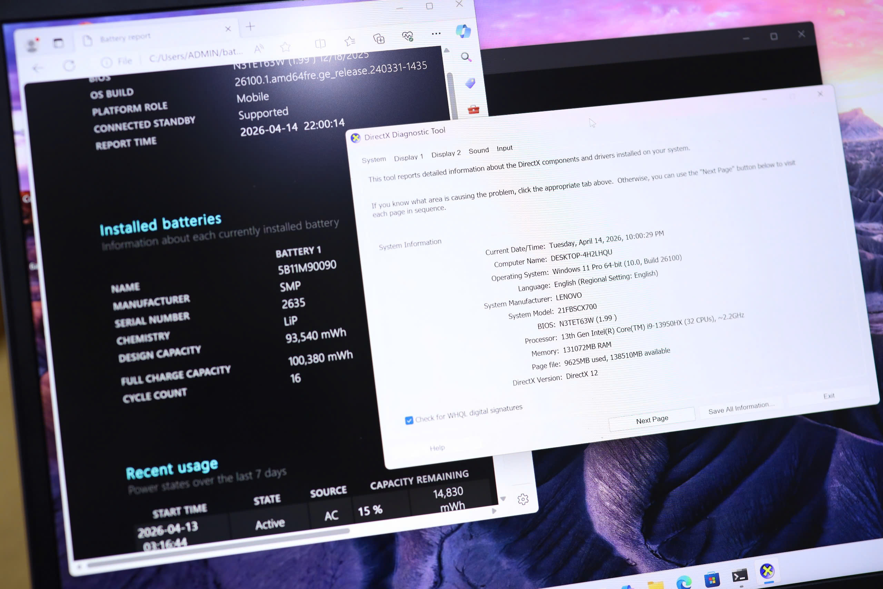
Task: Click the Edge sidebar search icon
Action: click(x=466, y=57)
